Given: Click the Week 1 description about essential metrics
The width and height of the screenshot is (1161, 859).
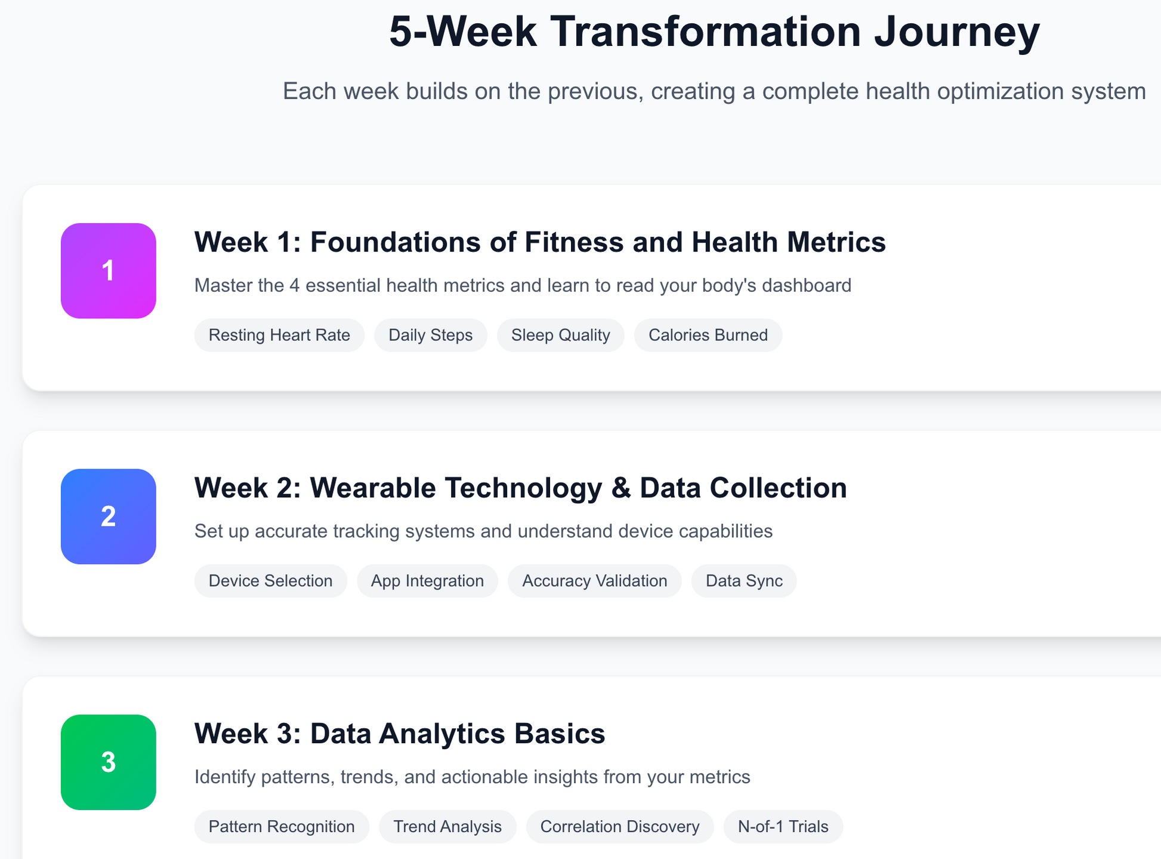Looking at the screenshot, I should tap(523, 285).
